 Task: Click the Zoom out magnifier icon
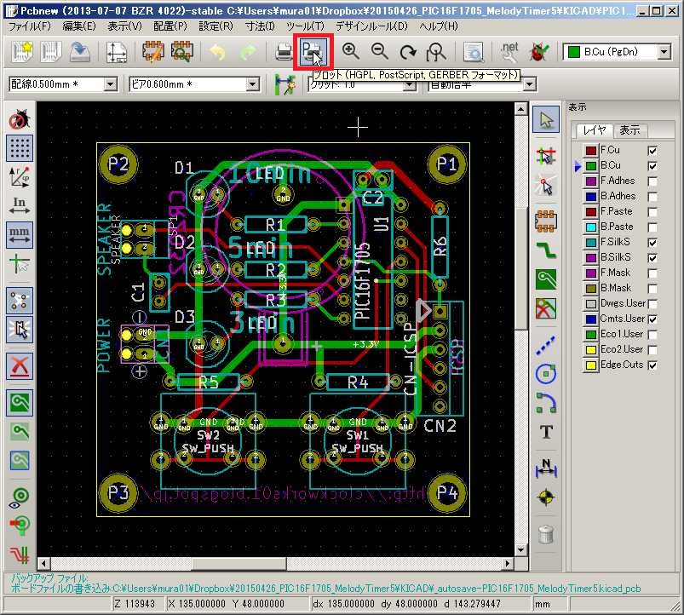pyautogui.click(x=380, y=52)
